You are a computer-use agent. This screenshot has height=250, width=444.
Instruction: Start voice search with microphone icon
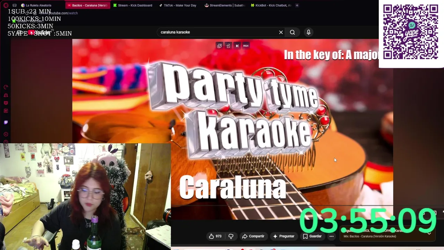(x=308, y=32)
